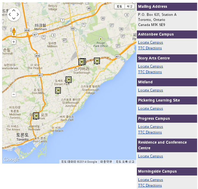Click the zoom out minus button
198x189 pixels.
[14, 94]
